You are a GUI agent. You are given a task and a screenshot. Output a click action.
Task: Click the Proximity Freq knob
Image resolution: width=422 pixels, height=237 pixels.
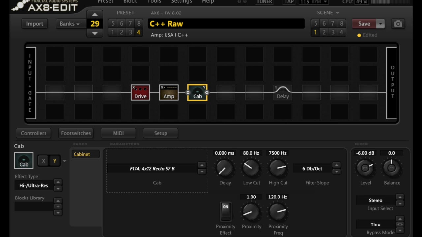coord(278,212)
